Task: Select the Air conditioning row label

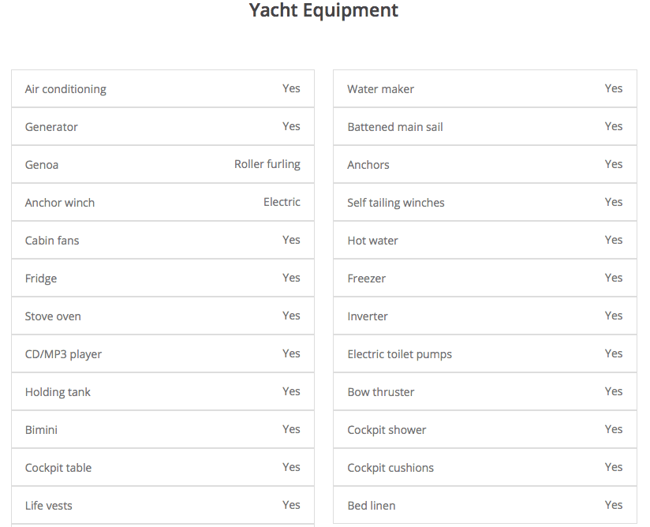Action: 65,89
